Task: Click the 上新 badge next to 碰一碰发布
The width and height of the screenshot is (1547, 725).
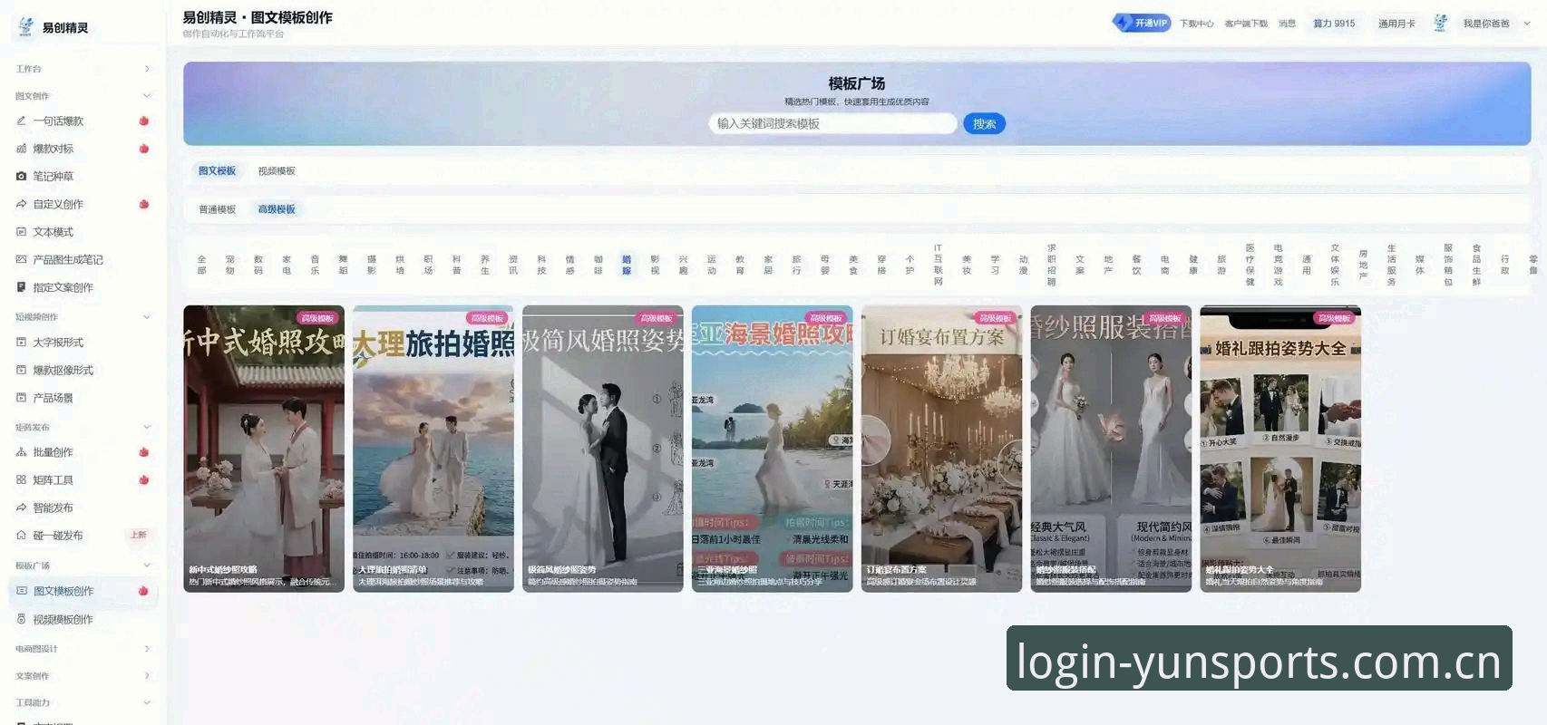Action: [x=139, y=535]
